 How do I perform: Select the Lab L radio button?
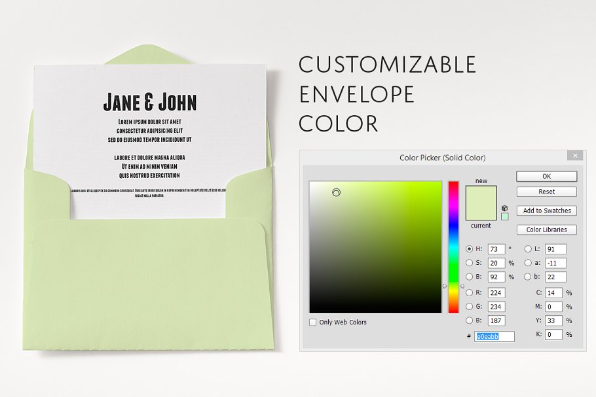(x=528, y=249)
